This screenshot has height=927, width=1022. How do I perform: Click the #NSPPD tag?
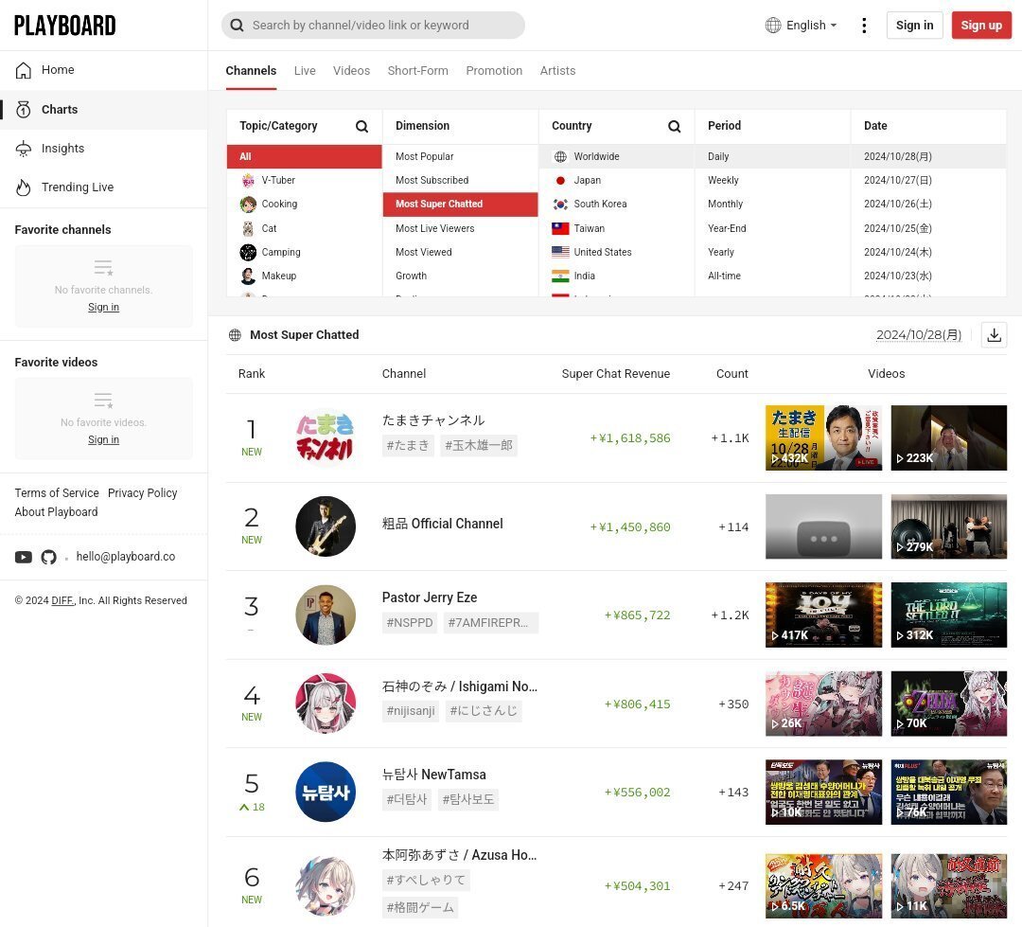[410, 623]
